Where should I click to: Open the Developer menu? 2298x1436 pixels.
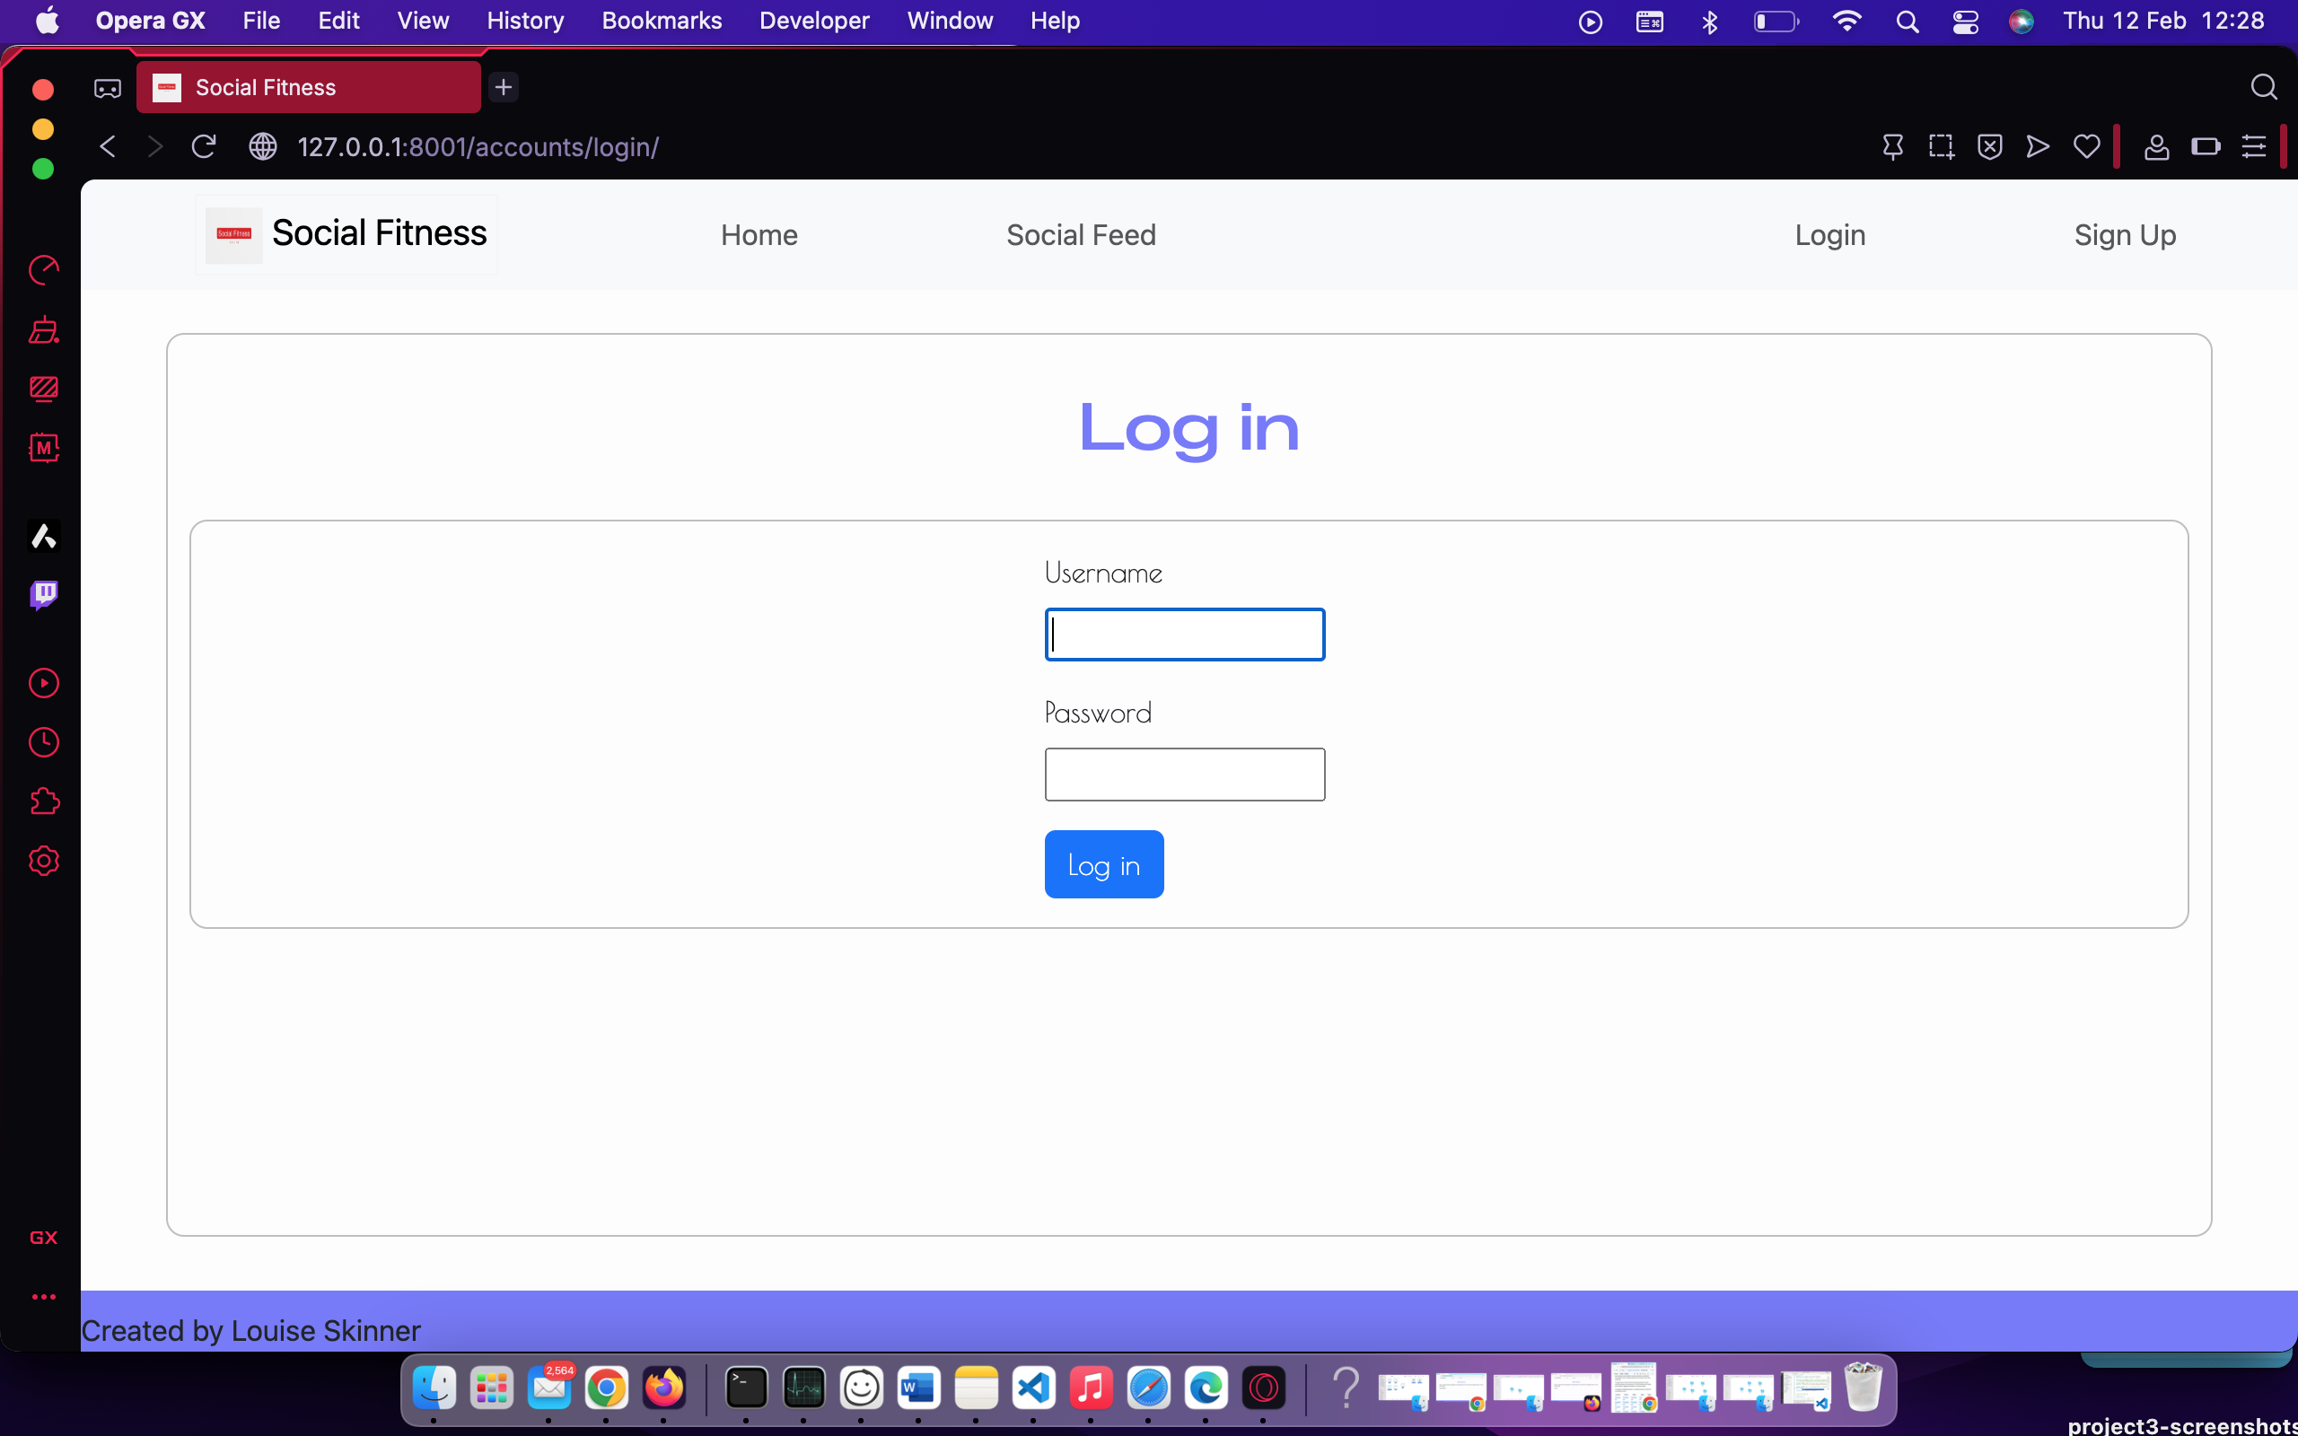coord(814,20)
